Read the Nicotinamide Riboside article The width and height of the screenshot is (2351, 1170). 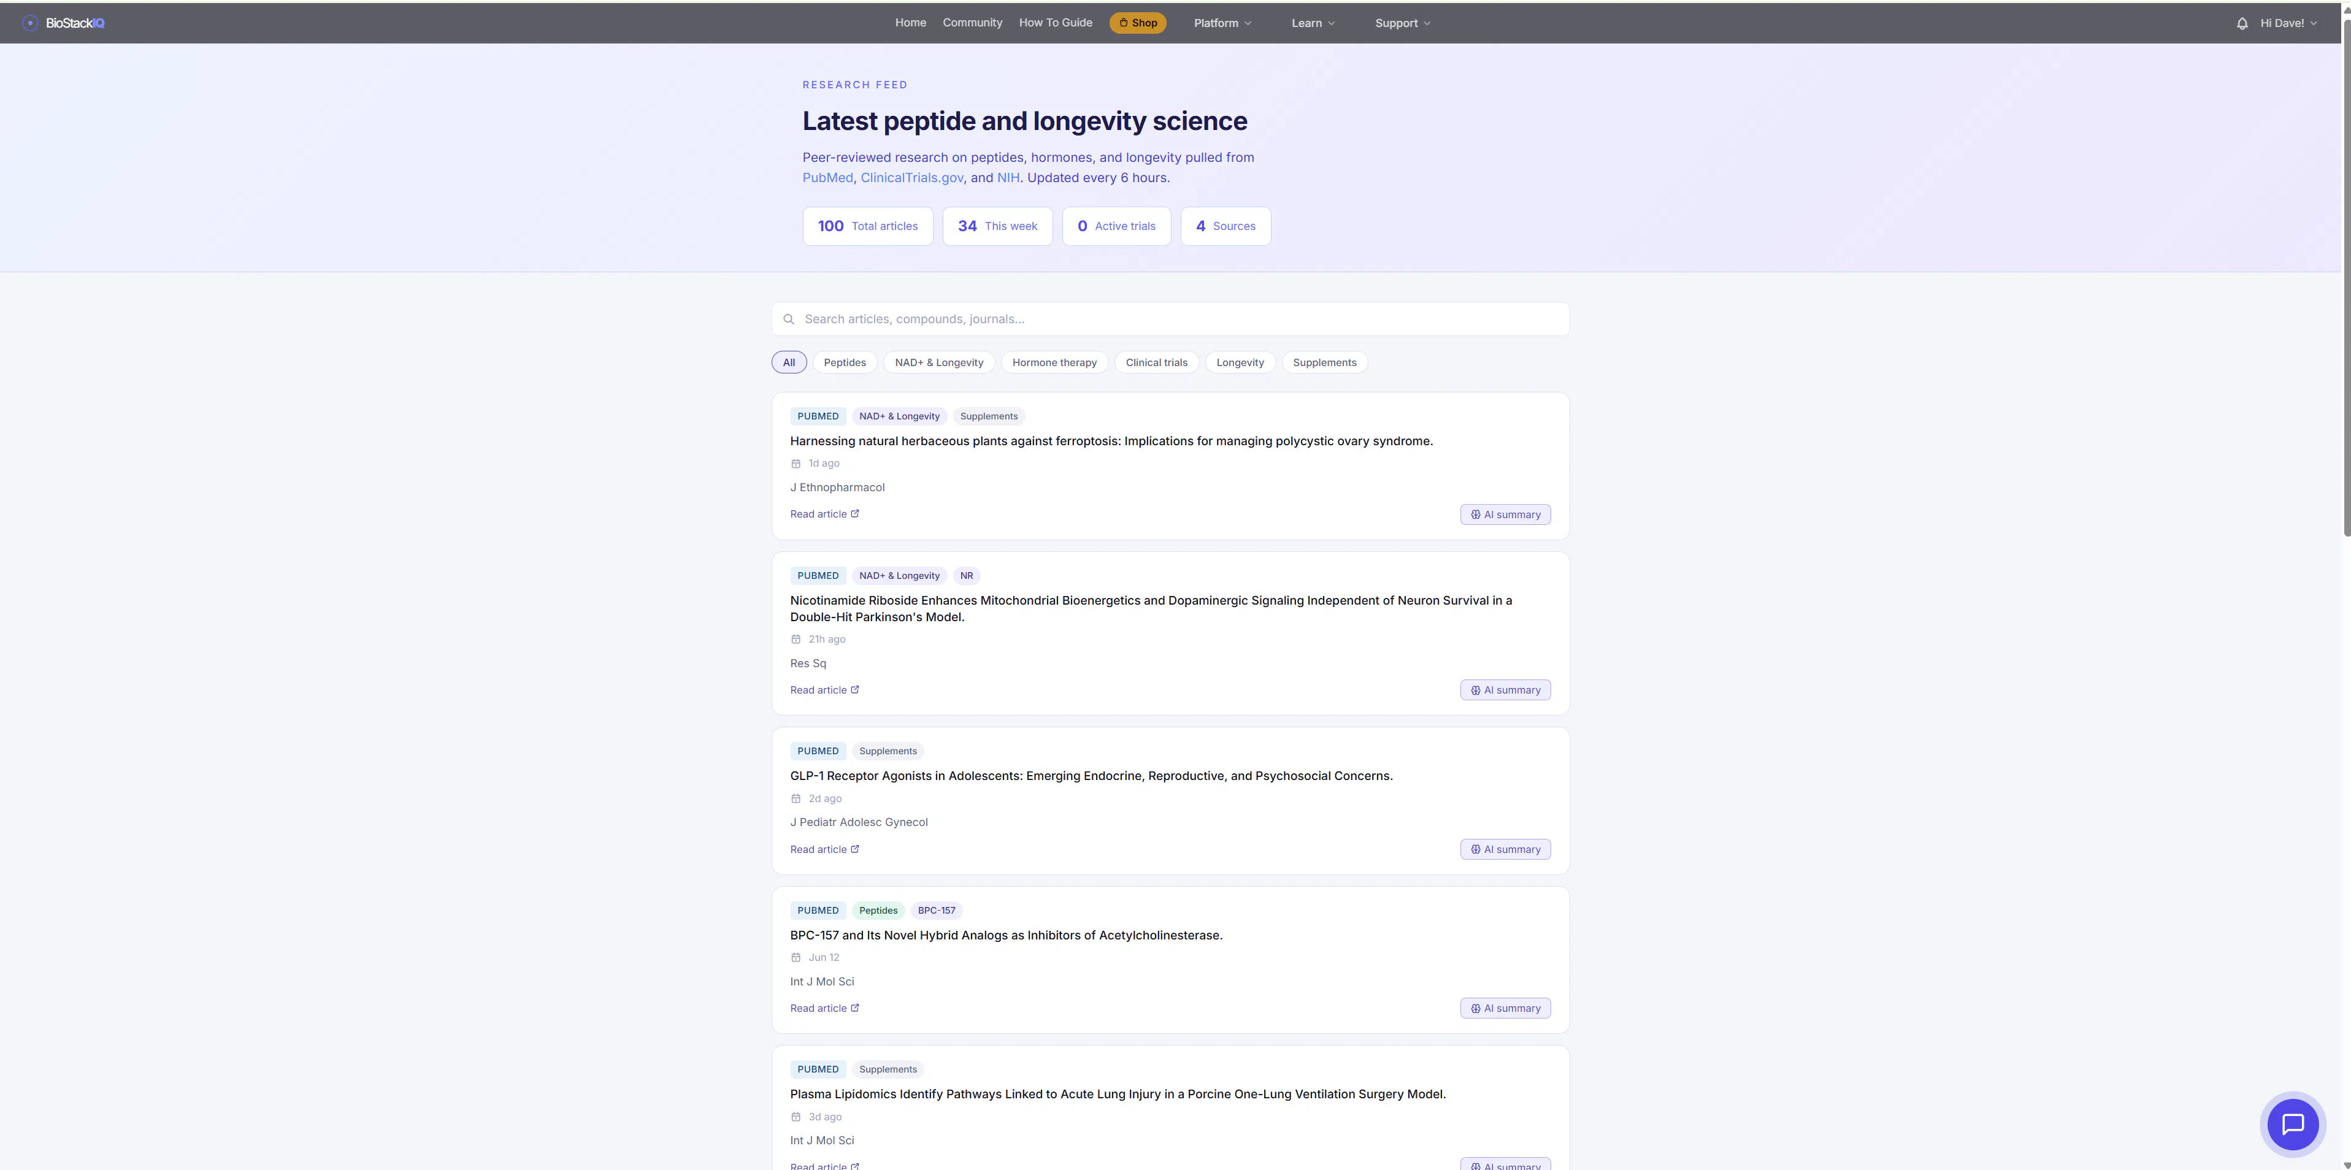[824, 691]
